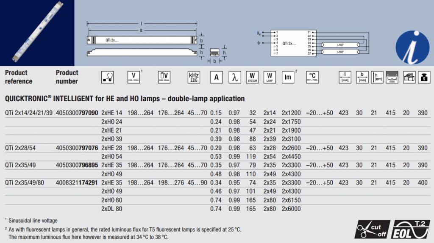
Task: Click the °C temperature range icon
Action: tap(312, 77)
